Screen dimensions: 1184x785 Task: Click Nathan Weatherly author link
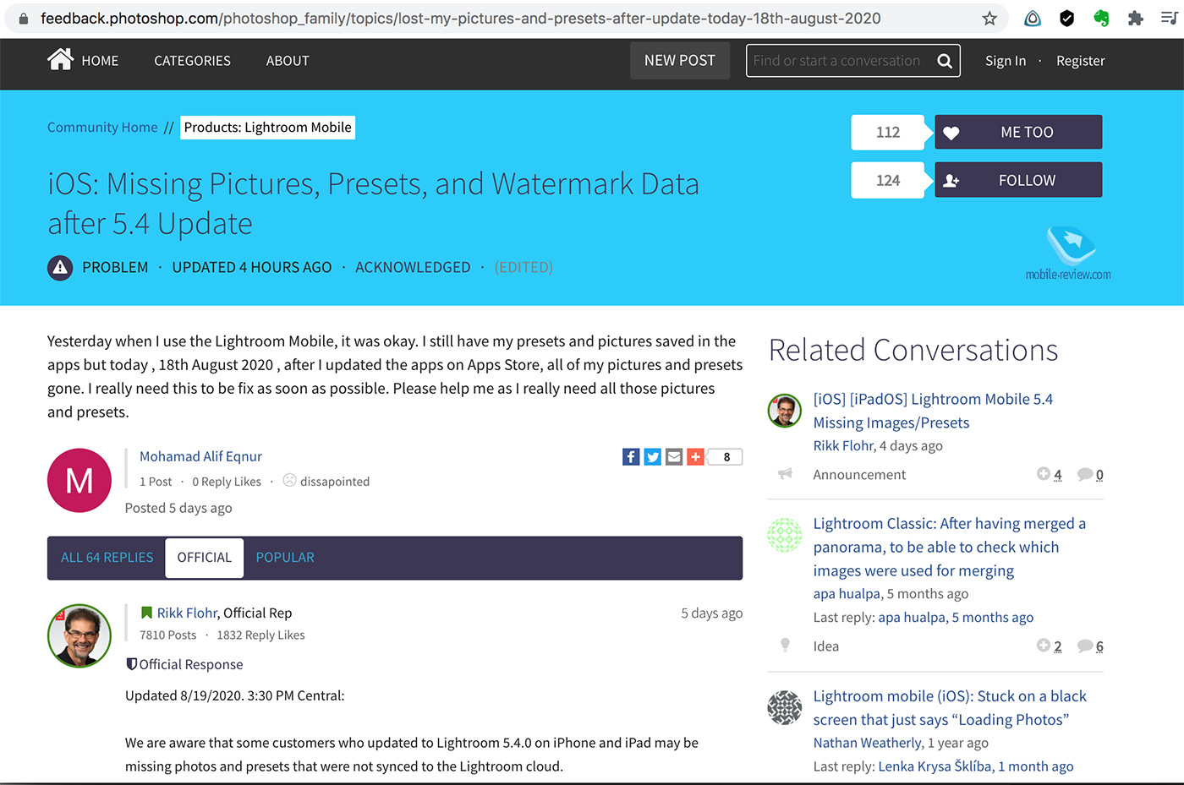click(x=868, y=743)
